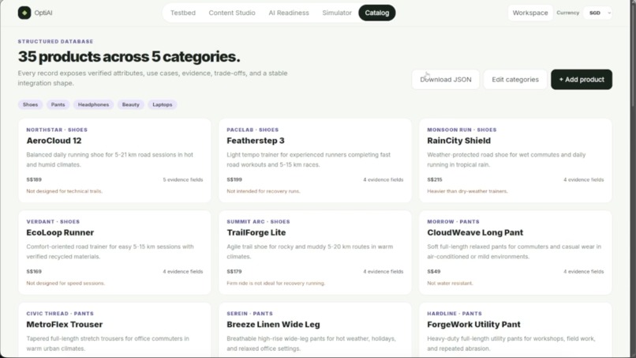Screen dimensions: 636x358
Task: Open the EcoLoop Runner product card
Action: tap(114, 252)
